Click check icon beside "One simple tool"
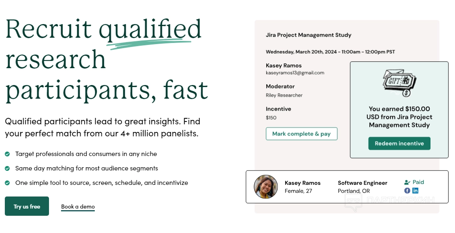This screenshot has height=233, width=455. click(7, 183)
